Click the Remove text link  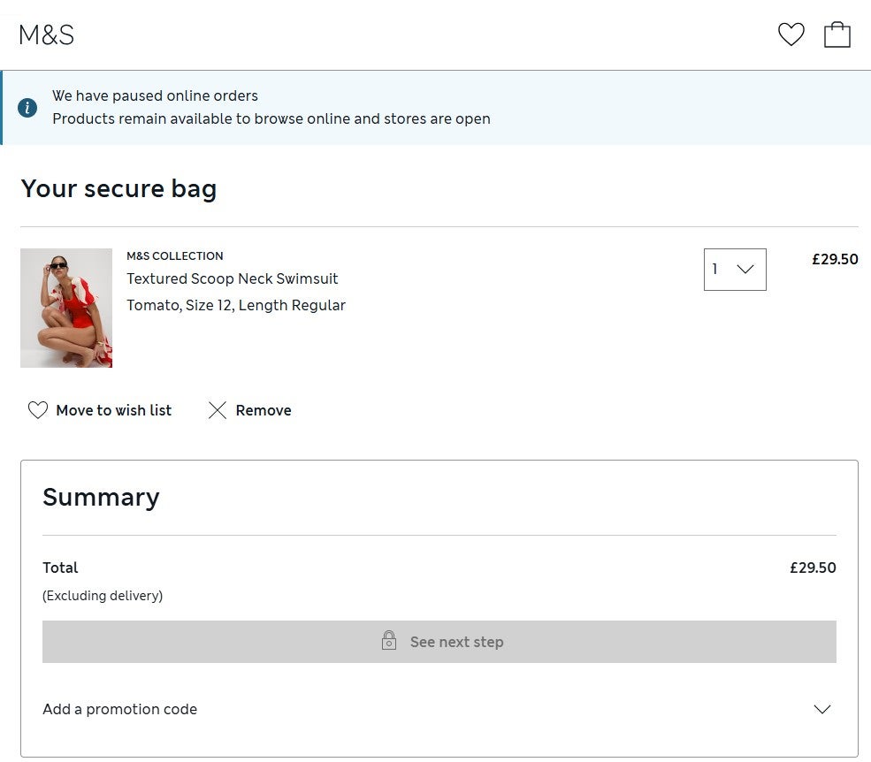[x=264, y=410]
